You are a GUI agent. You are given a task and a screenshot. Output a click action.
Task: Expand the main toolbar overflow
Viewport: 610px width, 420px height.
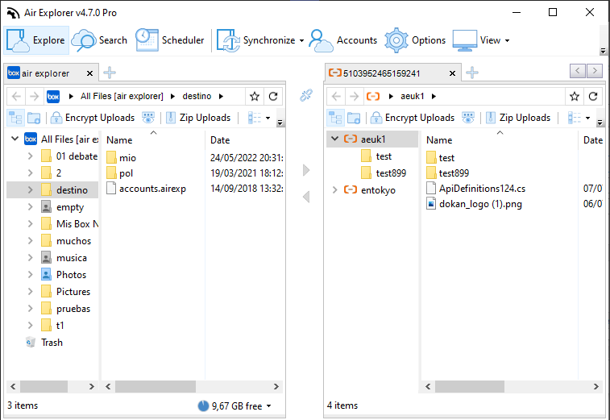click(x=603, y=51)
